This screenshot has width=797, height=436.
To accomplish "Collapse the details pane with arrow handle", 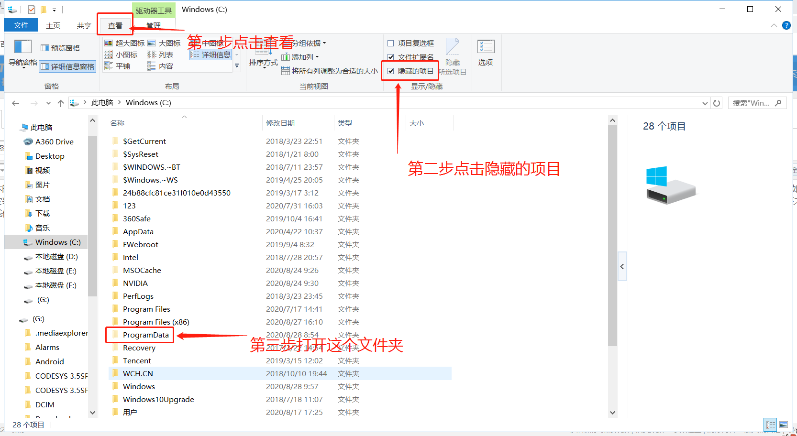I will click(622, 266).
